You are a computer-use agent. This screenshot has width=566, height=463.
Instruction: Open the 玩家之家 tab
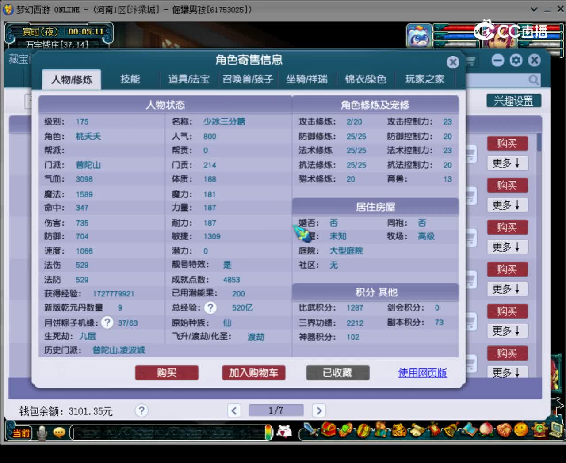click(x=425, y=79)
